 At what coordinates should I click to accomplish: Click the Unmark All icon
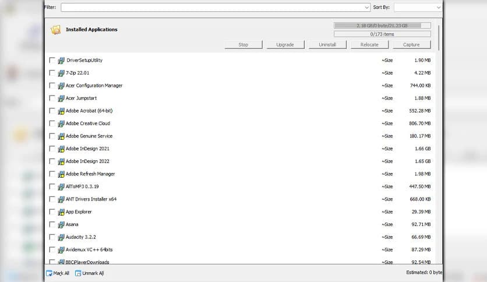pos(78,273)
